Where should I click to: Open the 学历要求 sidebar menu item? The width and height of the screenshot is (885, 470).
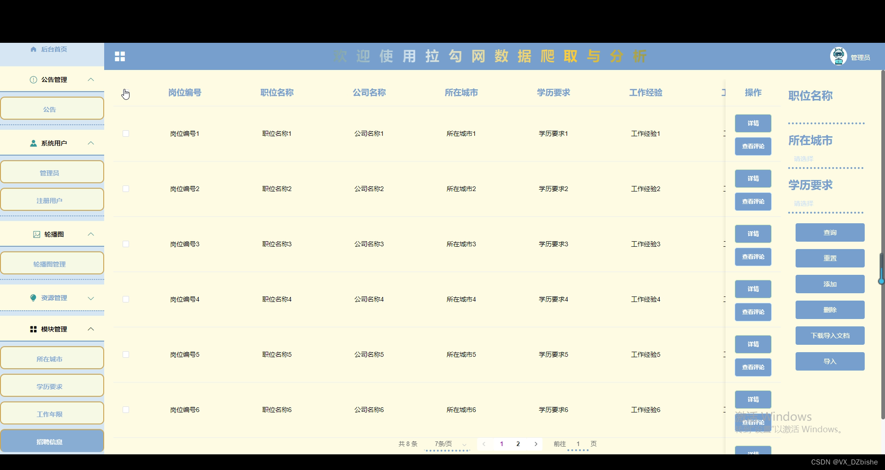point(52,386)
